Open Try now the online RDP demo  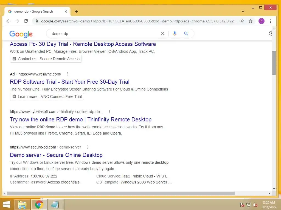click(81, 119)
